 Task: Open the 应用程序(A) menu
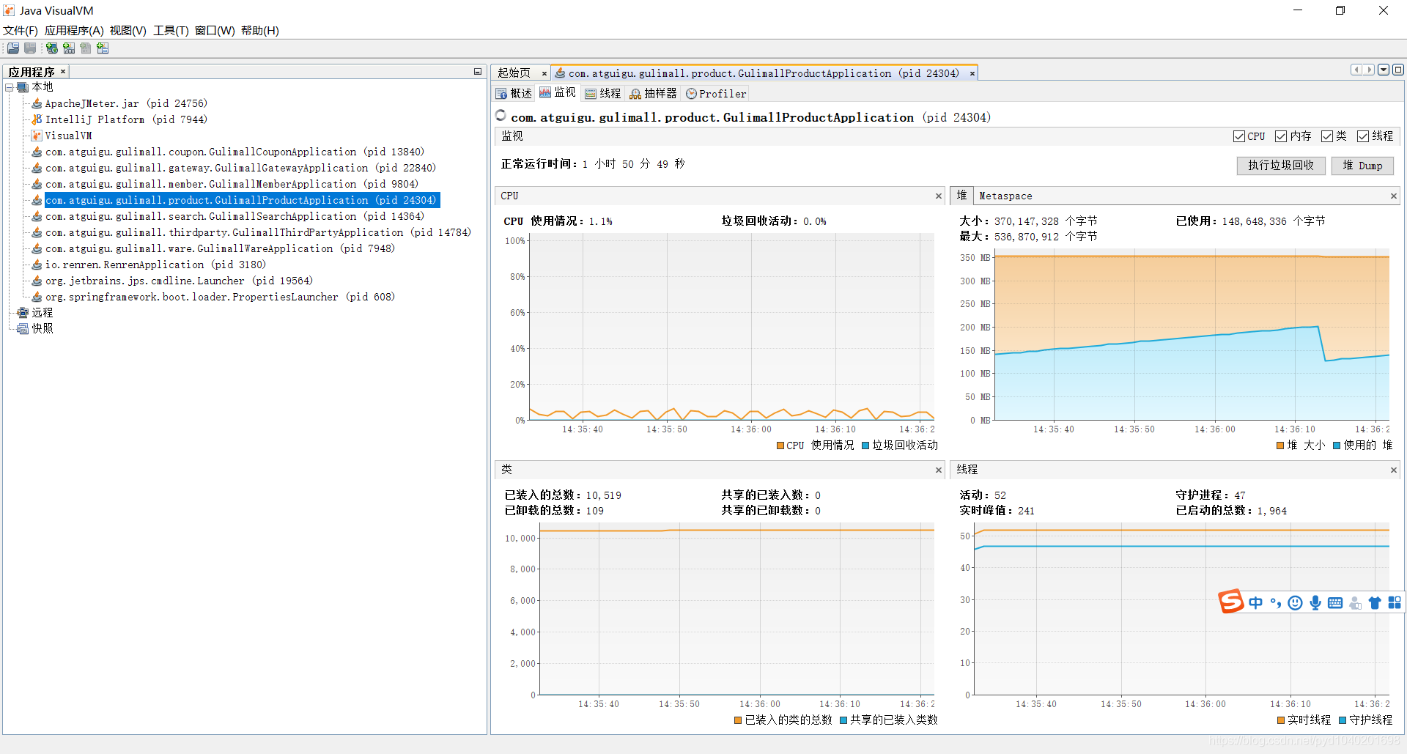pyautogui.click(x=74, y=31)
